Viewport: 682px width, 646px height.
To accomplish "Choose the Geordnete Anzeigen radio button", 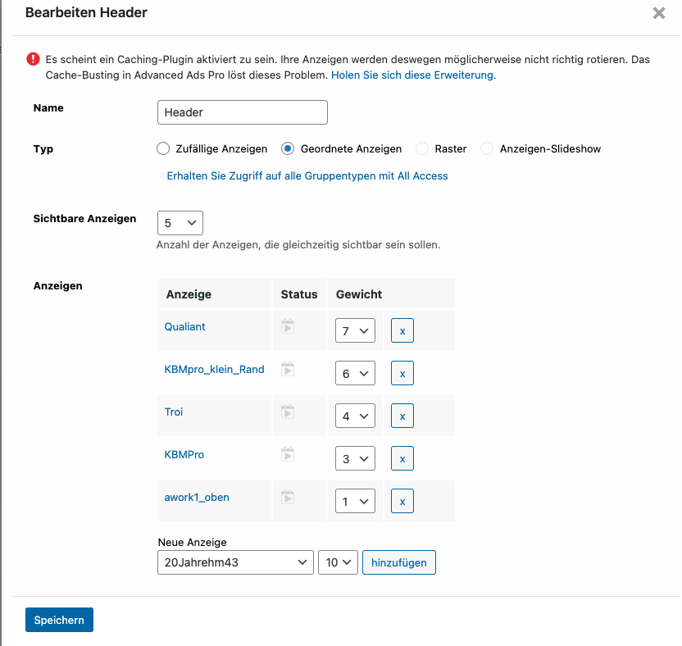I will point(288,148).
